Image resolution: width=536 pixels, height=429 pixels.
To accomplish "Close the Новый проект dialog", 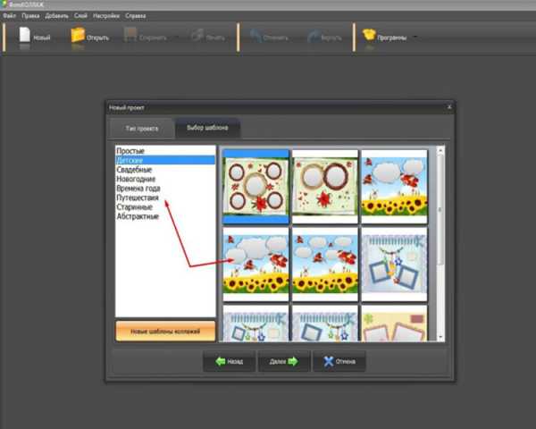I will point(449,107).
